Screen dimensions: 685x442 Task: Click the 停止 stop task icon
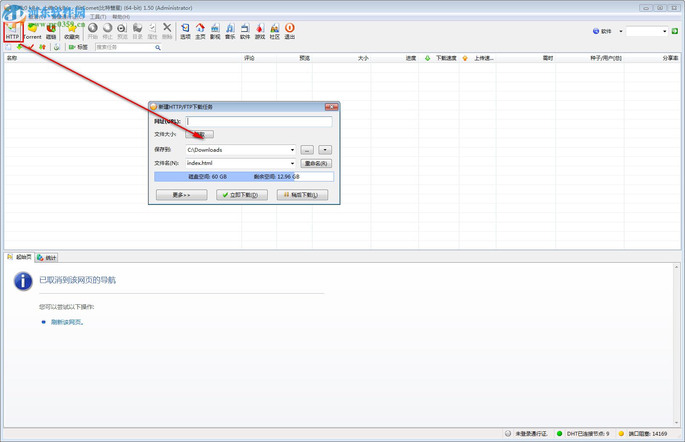[108, 31]
